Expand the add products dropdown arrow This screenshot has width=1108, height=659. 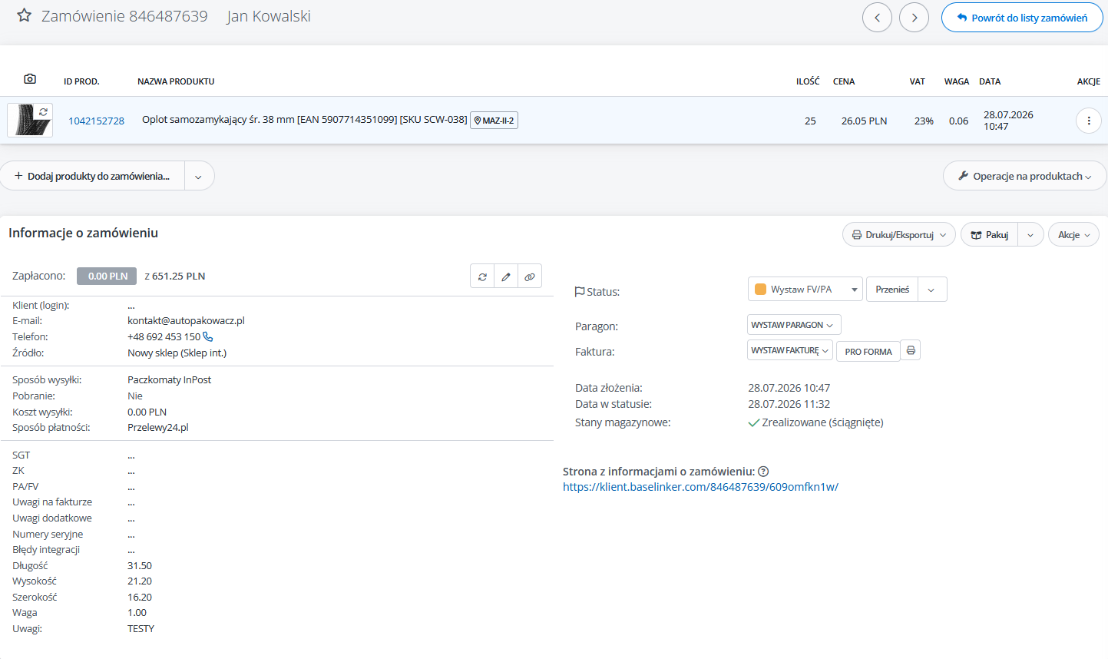[199, 177]
